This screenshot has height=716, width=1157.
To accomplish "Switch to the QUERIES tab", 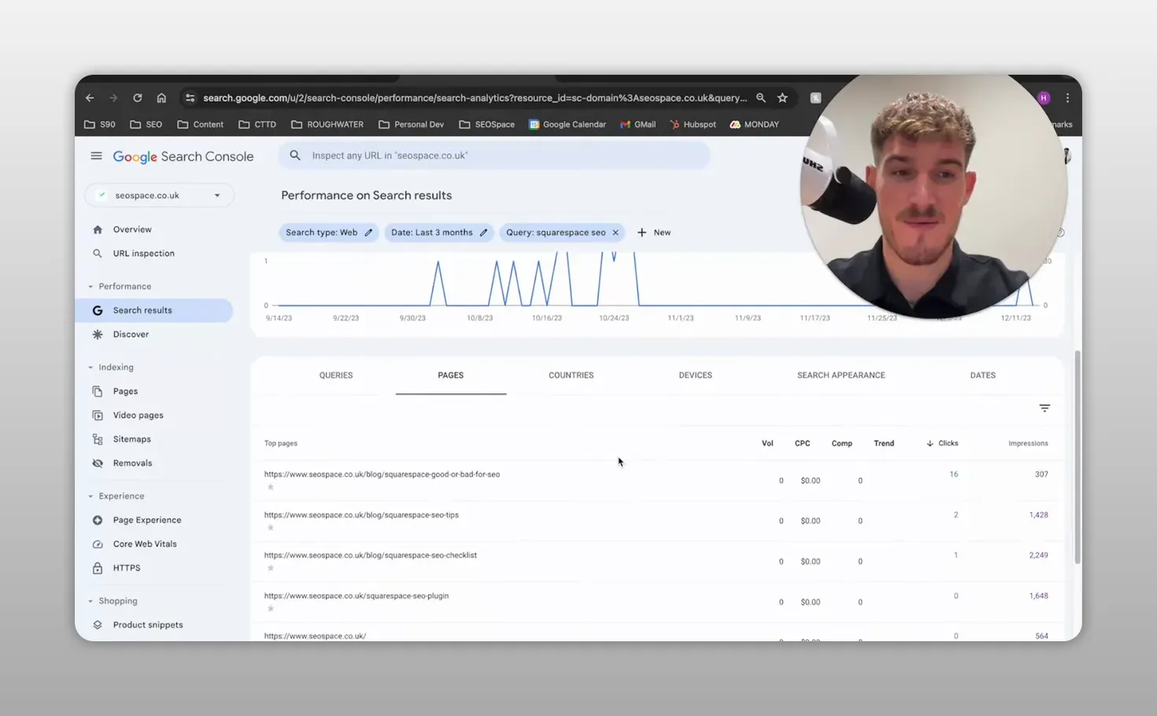I will pos(336,375).
